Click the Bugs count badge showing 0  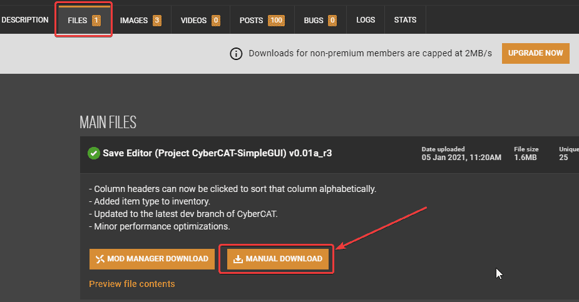332,20
